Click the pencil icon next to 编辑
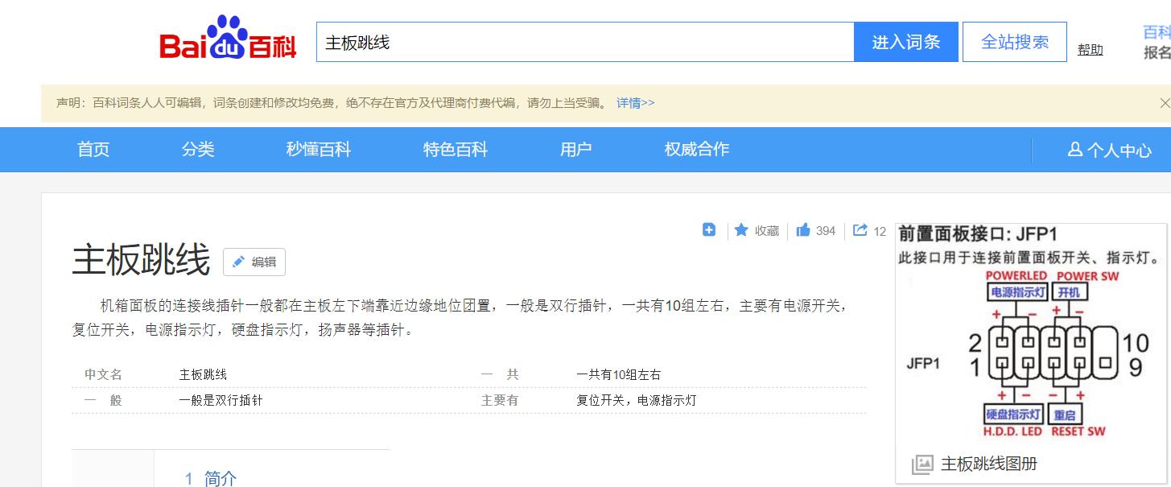 point(237,262)
